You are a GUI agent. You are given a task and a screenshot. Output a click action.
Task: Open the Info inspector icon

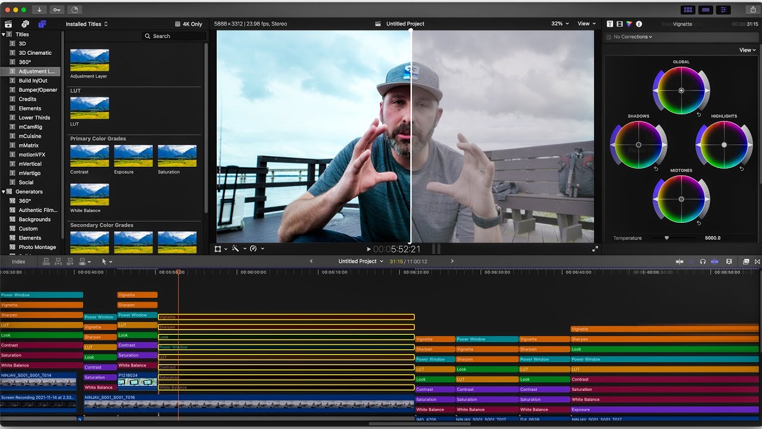[639, 24]
